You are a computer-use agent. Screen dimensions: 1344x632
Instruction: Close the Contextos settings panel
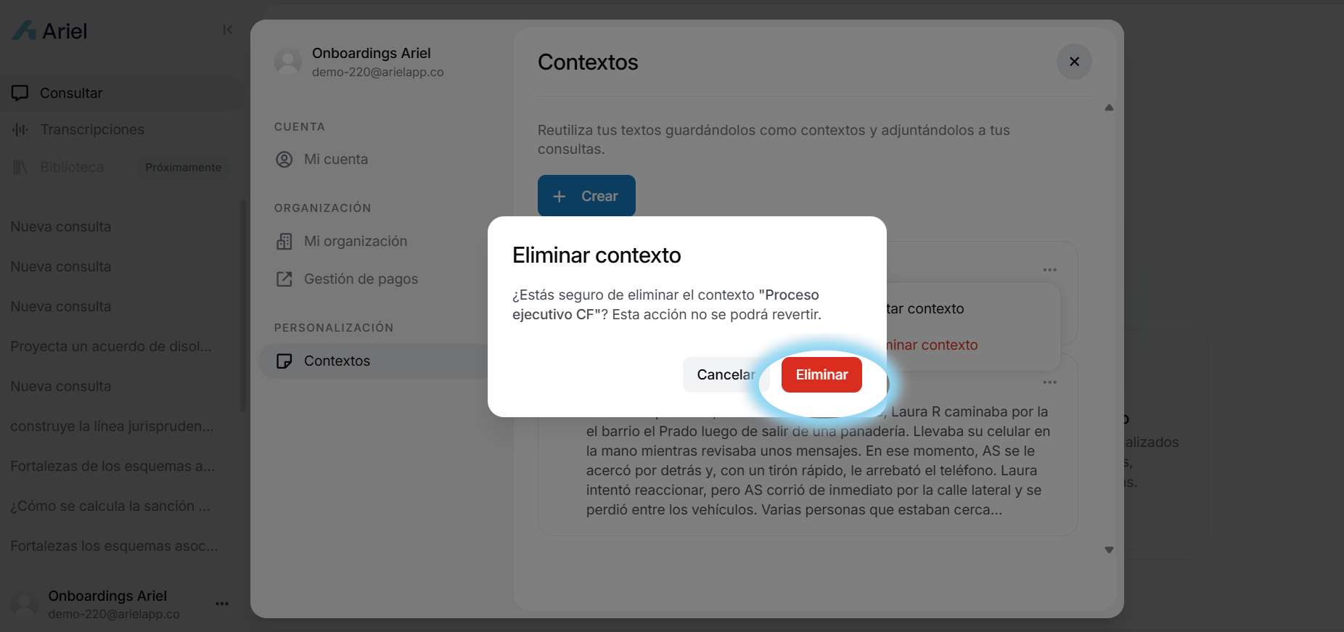(1074, 62)
